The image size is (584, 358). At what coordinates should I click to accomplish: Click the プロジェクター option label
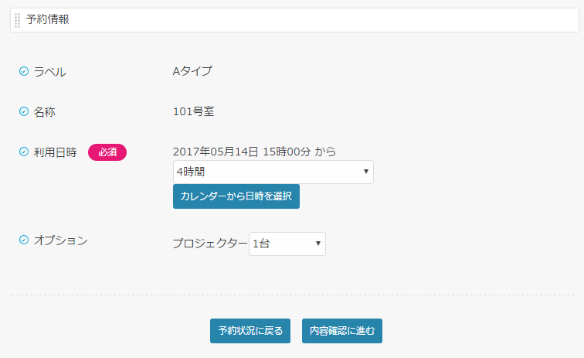click(x=210, y=244)
